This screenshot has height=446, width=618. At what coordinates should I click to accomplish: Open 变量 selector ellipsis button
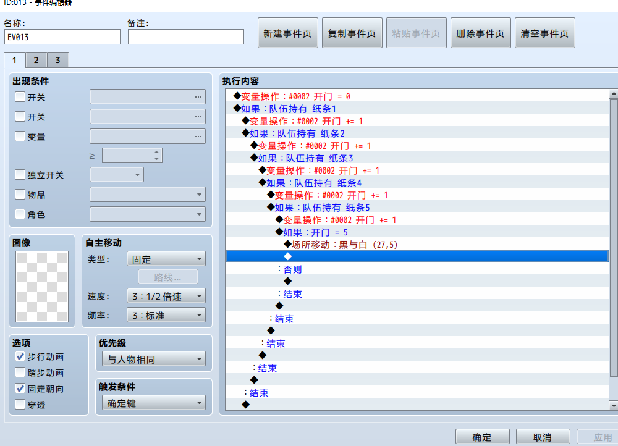click(x=198, y=137)
